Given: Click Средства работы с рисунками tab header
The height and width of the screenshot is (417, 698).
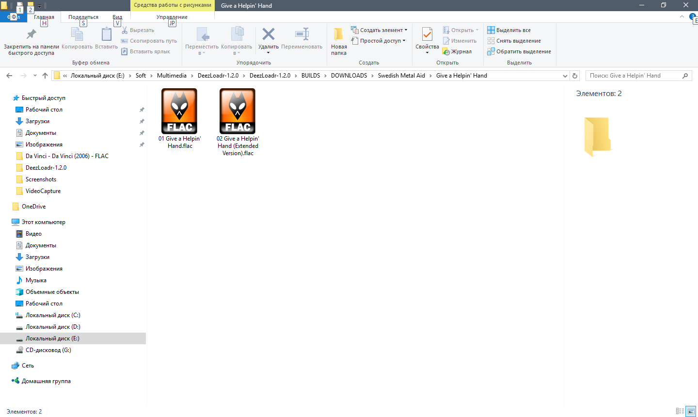Looking at the screenshot, I should 173,5.
